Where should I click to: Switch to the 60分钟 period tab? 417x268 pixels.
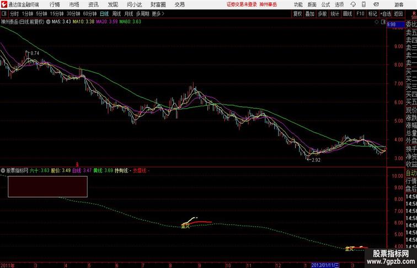pyautogui.click(x=90, y=14)
